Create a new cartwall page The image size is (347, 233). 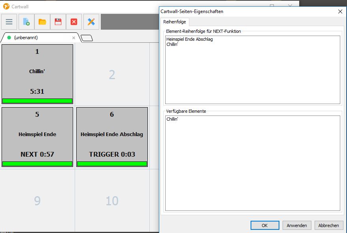[x=26, y=22]
